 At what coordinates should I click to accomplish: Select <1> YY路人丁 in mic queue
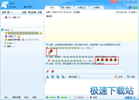coord(14,17)
